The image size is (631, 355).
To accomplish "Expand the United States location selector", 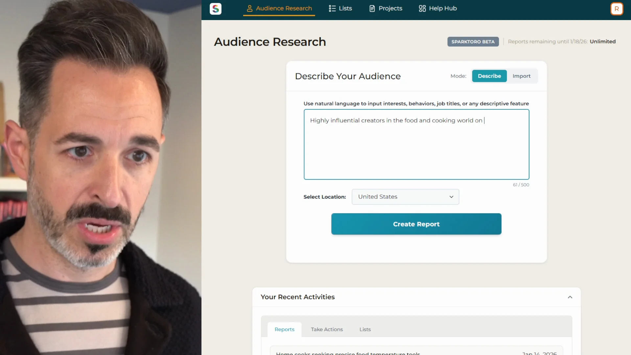I will 405,197.
